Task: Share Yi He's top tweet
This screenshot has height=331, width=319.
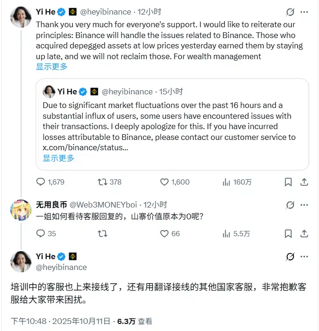Action: [x=304, y=182]
